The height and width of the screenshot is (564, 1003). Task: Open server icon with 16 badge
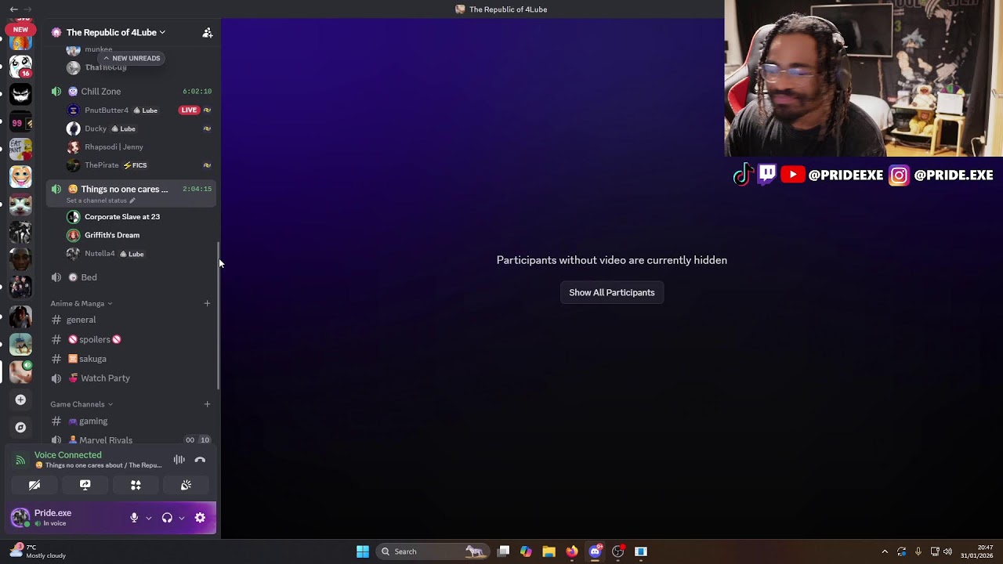(x=20, y=66)
